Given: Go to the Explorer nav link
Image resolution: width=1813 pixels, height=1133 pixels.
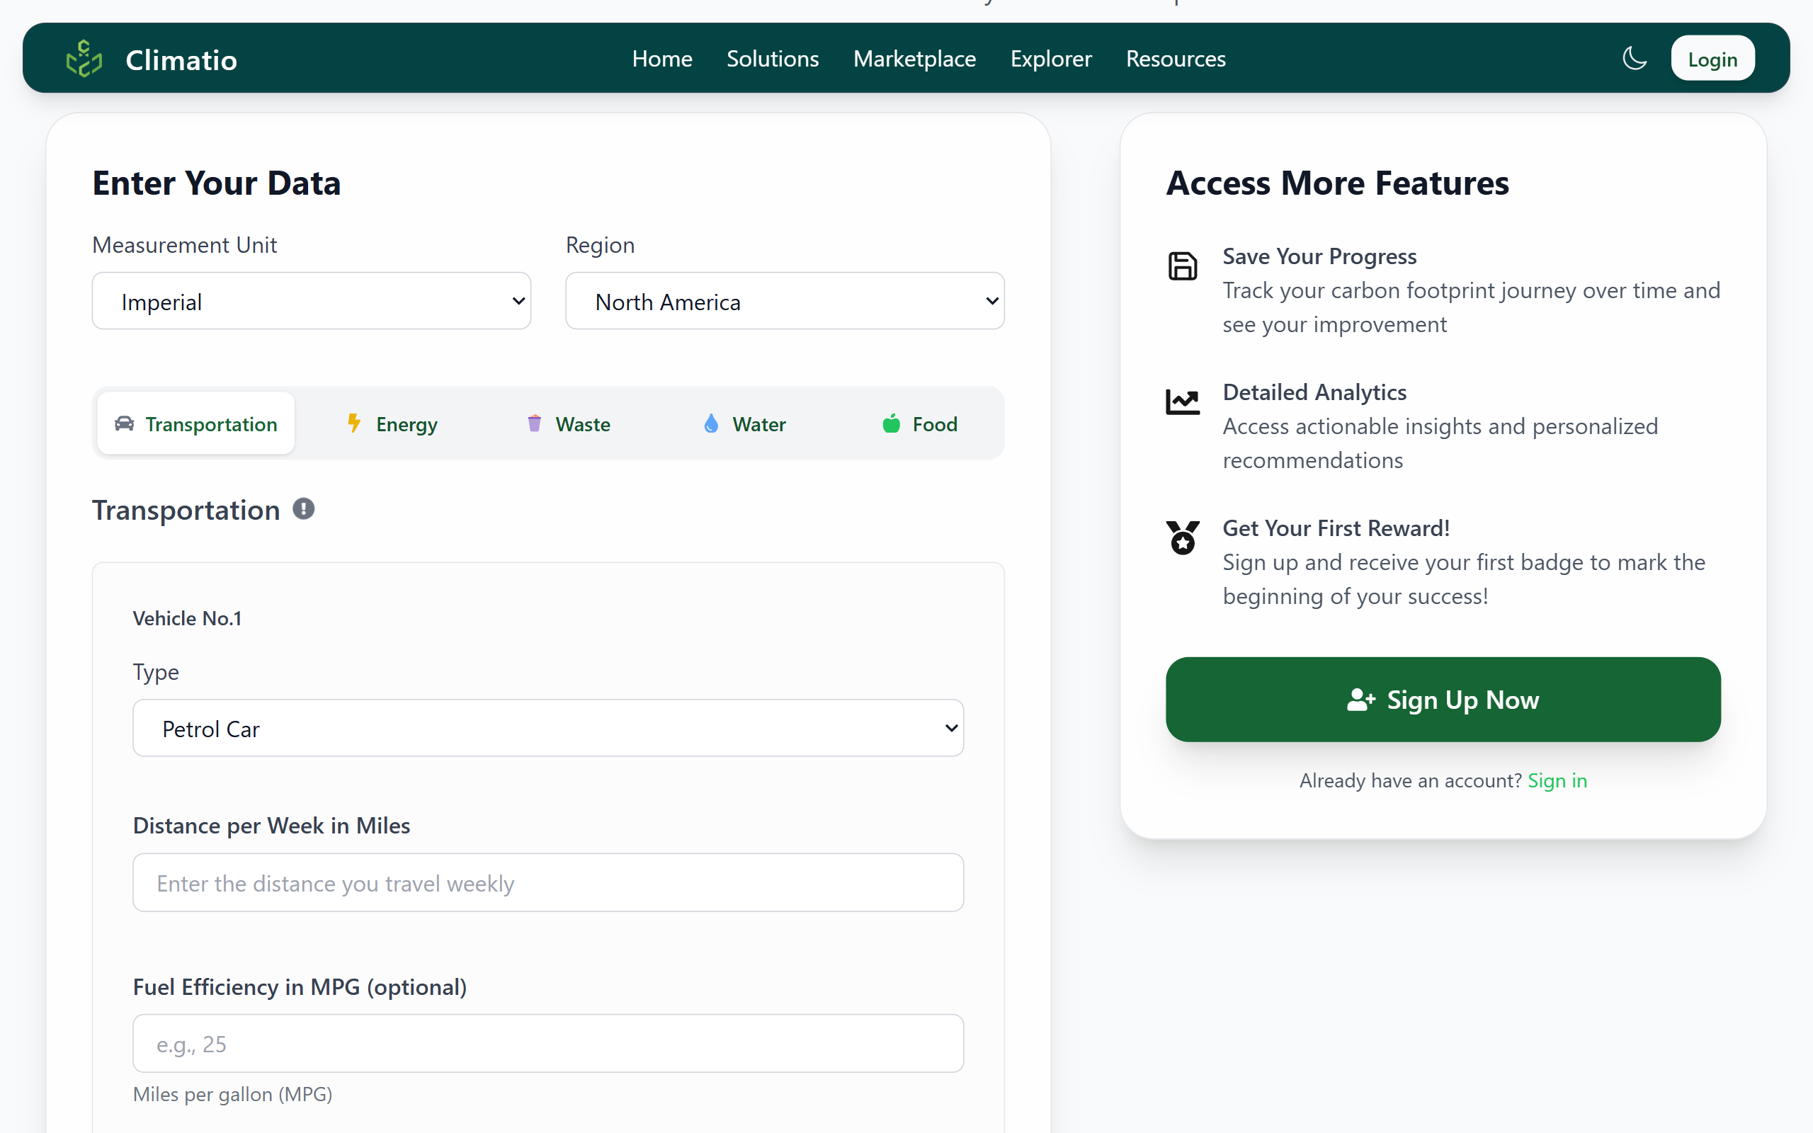Looking at the screenshot, I should click(x=1050, y=59).
